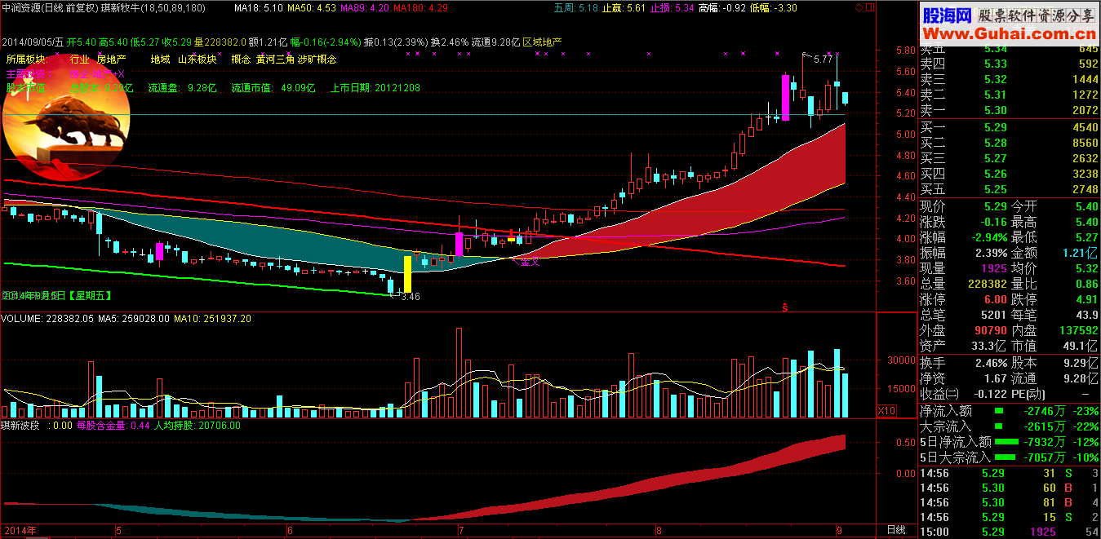Click the diamond icon at chart top-right

click(x=859, y=7)
